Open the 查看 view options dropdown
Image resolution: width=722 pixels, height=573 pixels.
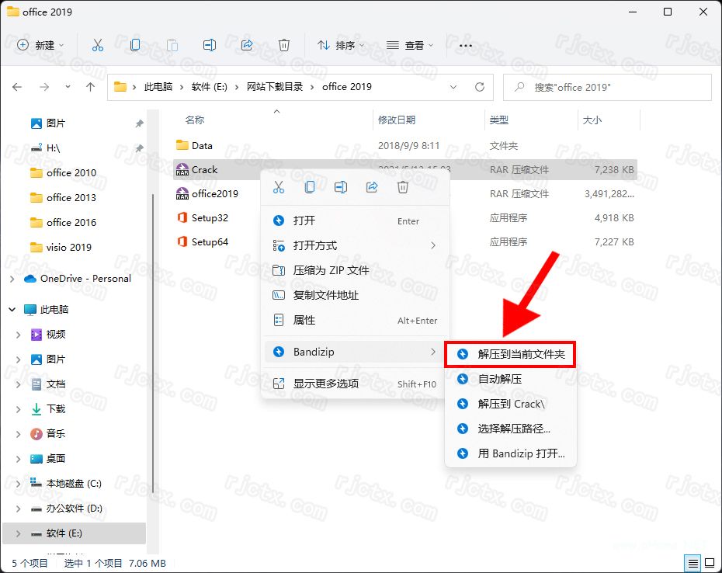click(x=409, y=45)
